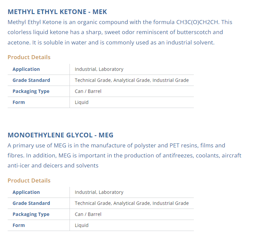Click the Monoethylene Glycol - MEG heading
256x241 pixels.
click(60, 135)
